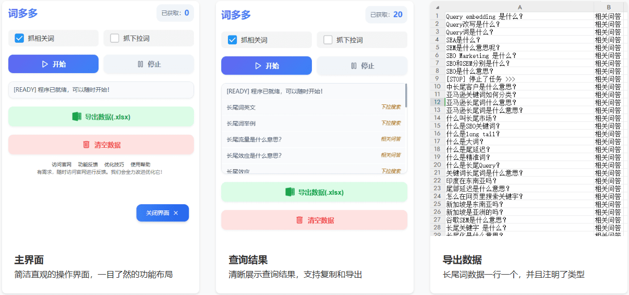Viewport: 629px width, 295px height.
Task: Click cell 'Query词是什么?'
Action: (519, 32)
